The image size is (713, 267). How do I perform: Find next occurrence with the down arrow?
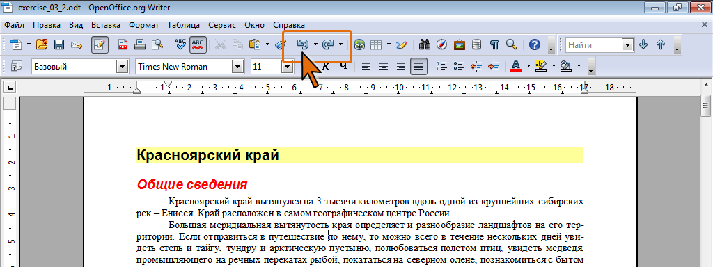(x=643, y=44)
